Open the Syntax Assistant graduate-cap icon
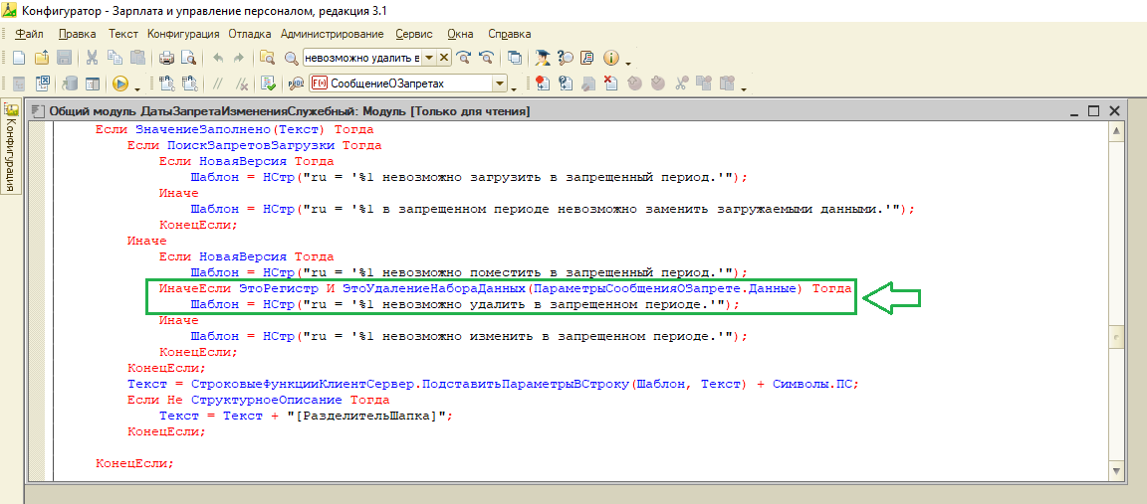 point(543,58)
